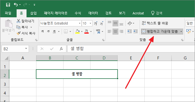Click the orientation (angled text) icon

pyautogui.click(x=129, y=23)
